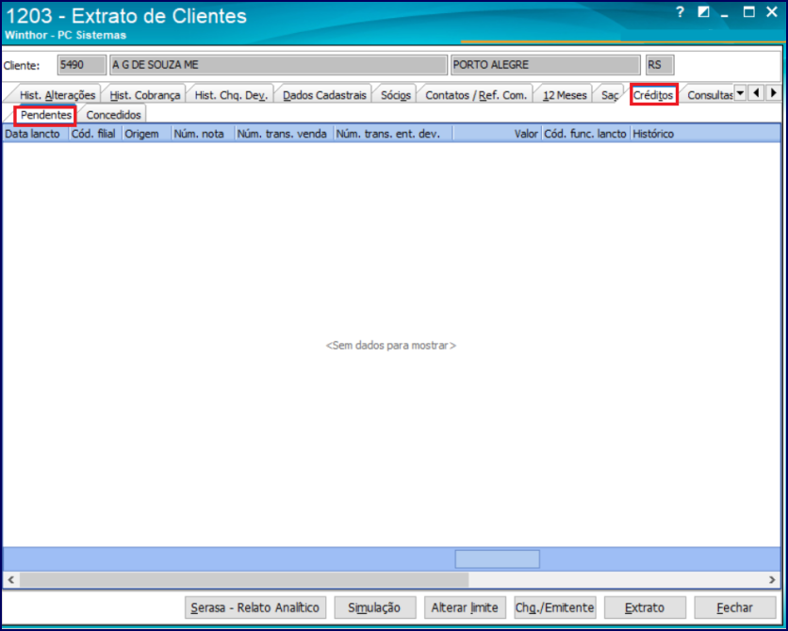
Task: Open the Sac tab
Action: tap(610, 95)
